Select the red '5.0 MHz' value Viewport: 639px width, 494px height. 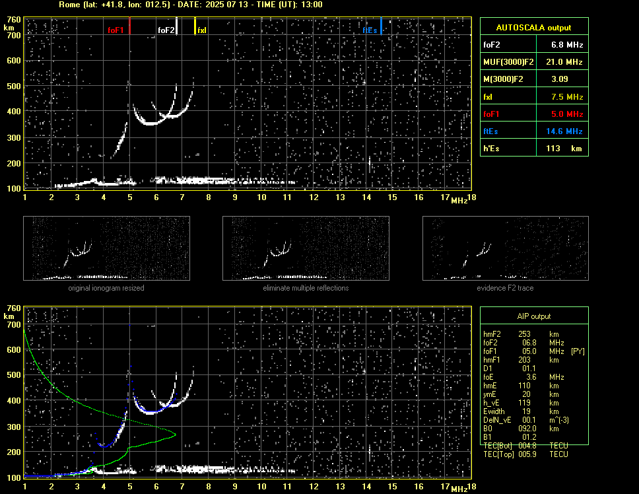pos(567,114)
